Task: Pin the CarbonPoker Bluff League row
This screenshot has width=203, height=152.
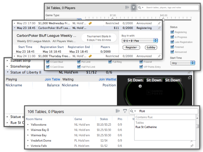Action: pos(159,28)
